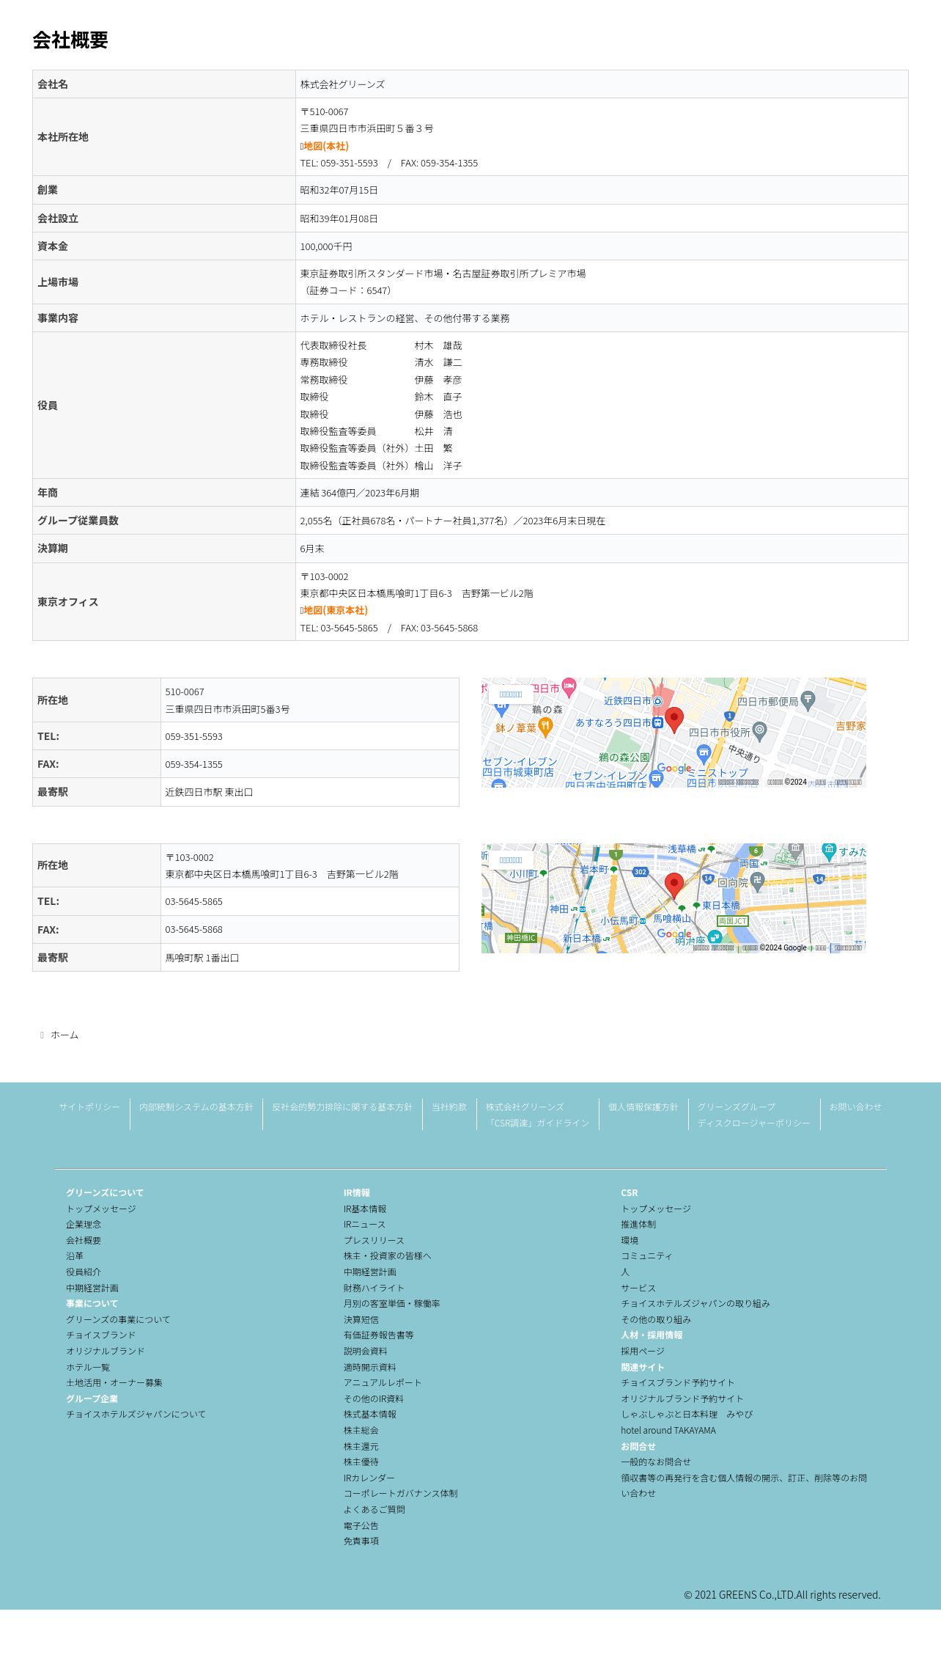The width and height of the screenshot is (941, 1661).
Task: Open hotel around TAKAYAMA link
Action: 668,1430
